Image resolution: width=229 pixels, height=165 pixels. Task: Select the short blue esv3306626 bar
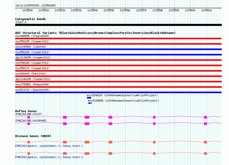[89, 98]
